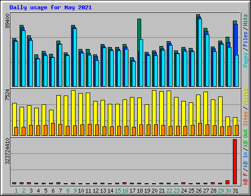Click day 5 on the x-axis
This screenshot has height=196, width=251.
[46, 191]
